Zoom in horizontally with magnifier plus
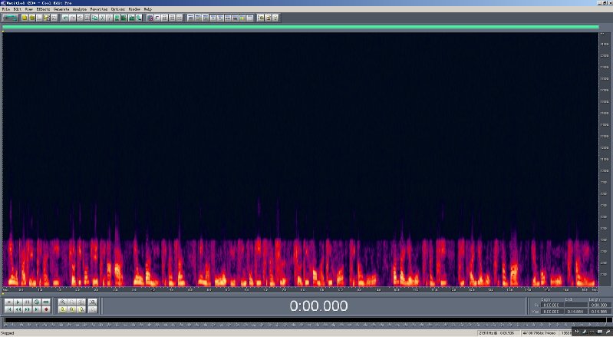Screen dimensions: 613x337 (x=63, y=302)
